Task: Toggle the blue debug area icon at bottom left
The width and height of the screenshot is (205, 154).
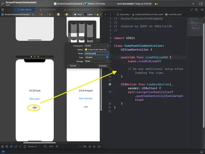Action: point(3,152)
